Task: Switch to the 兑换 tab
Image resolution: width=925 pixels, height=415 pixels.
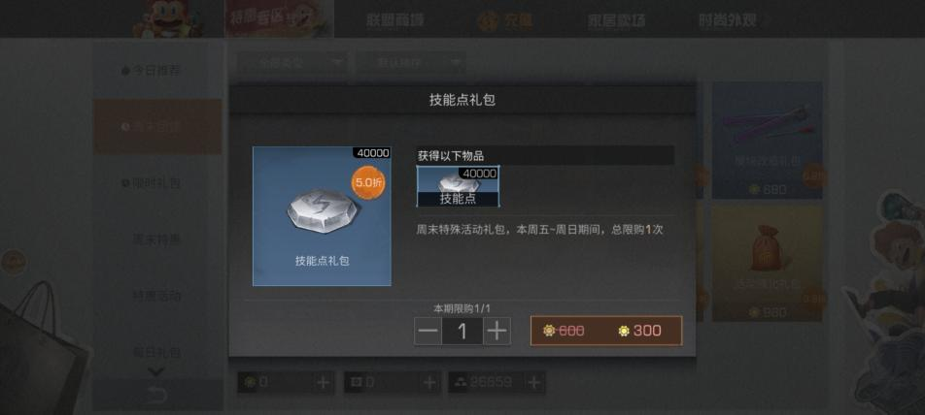Action: point(508,20)
